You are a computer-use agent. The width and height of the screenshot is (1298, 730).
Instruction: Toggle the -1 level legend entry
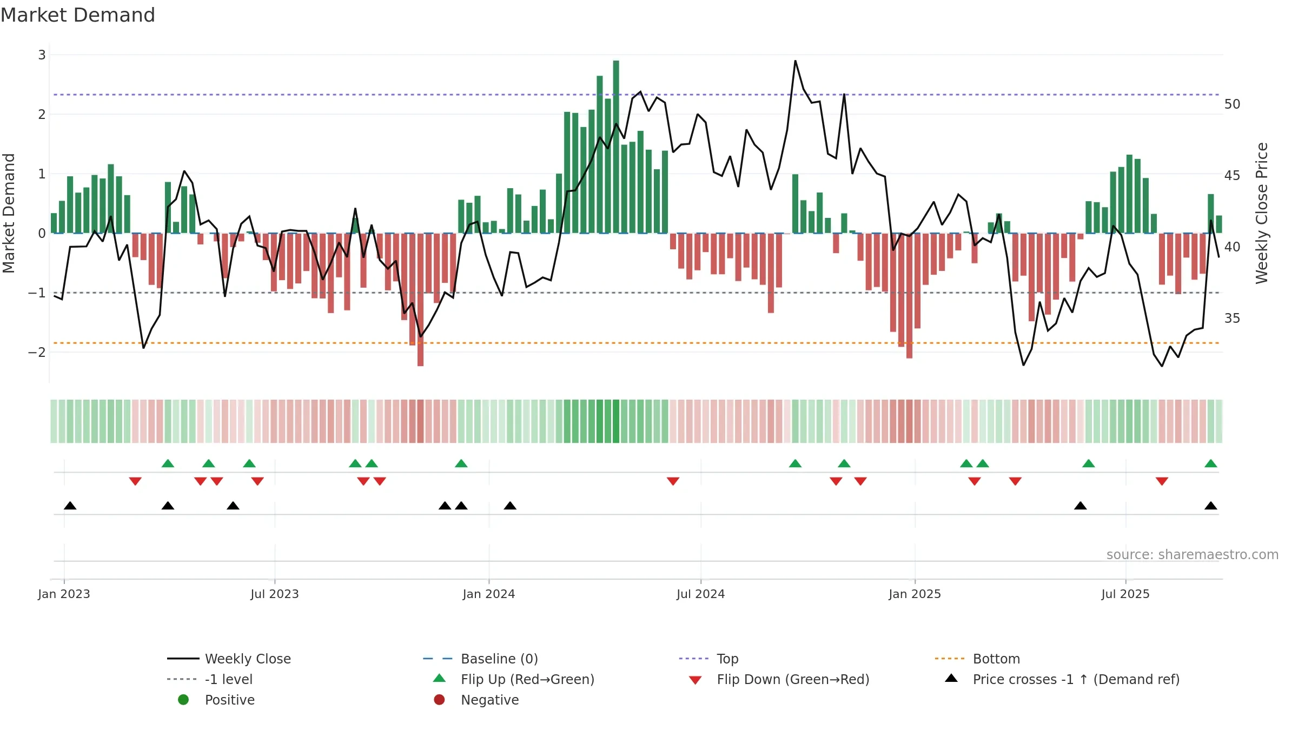pos(210,679)
